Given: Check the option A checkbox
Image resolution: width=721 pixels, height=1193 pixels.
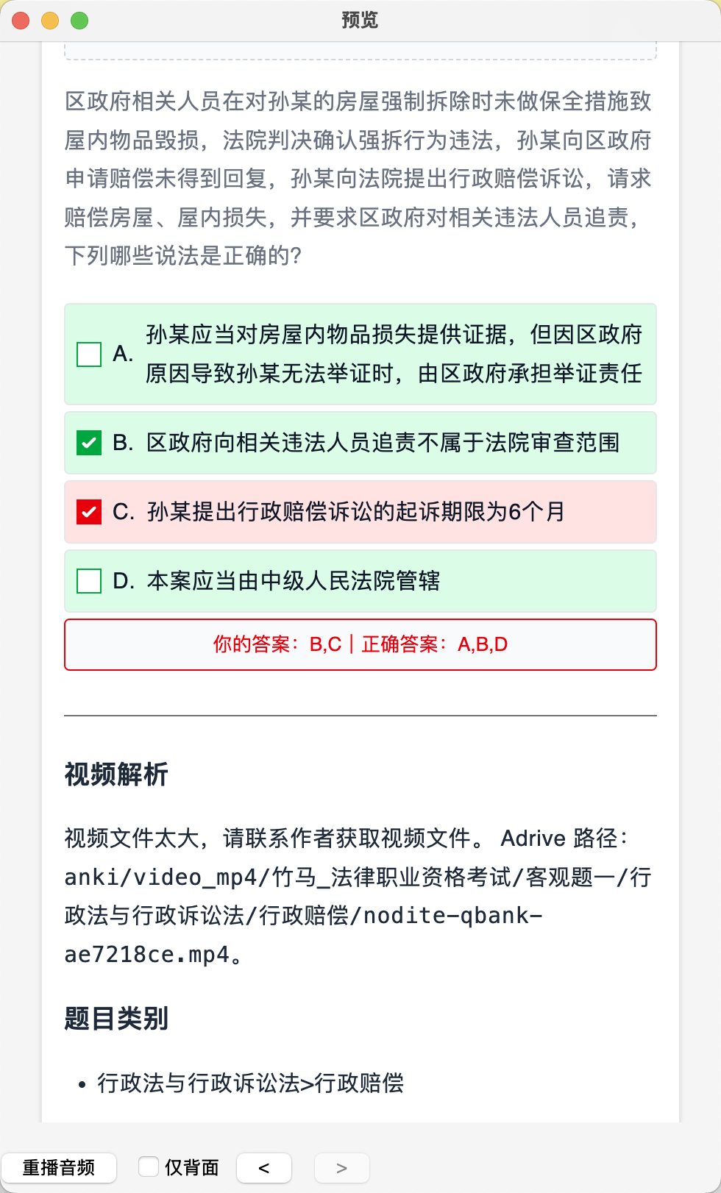Looking at the screenshot, I should point(89,354).
